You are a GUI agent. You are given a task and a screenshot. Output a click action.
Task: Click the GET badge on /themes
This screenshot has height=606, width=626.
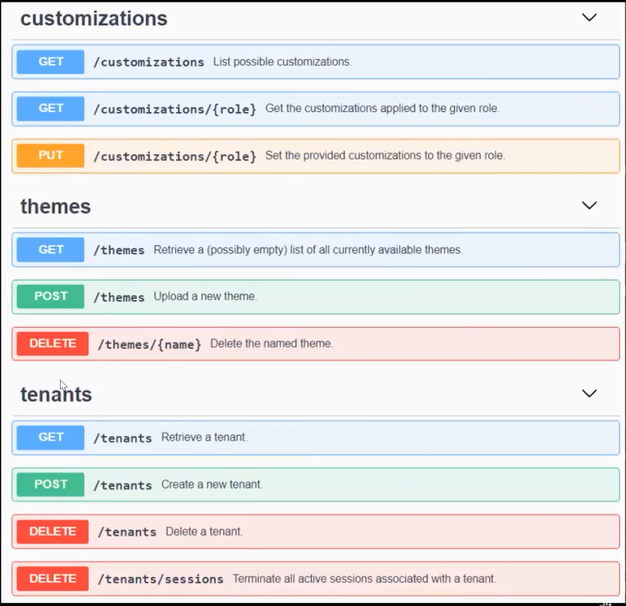pos(50,250)
